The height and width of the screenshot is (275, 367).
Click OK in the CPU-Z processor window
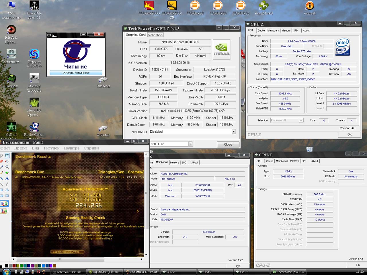tap(350, 134)
